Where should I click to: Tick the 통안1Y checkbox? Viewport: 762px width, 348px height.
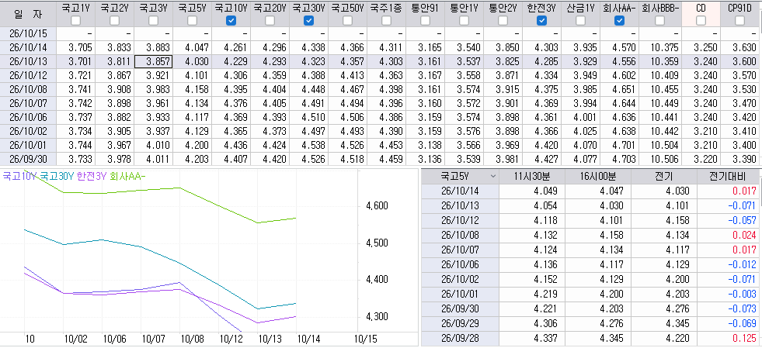pos(464,20)
